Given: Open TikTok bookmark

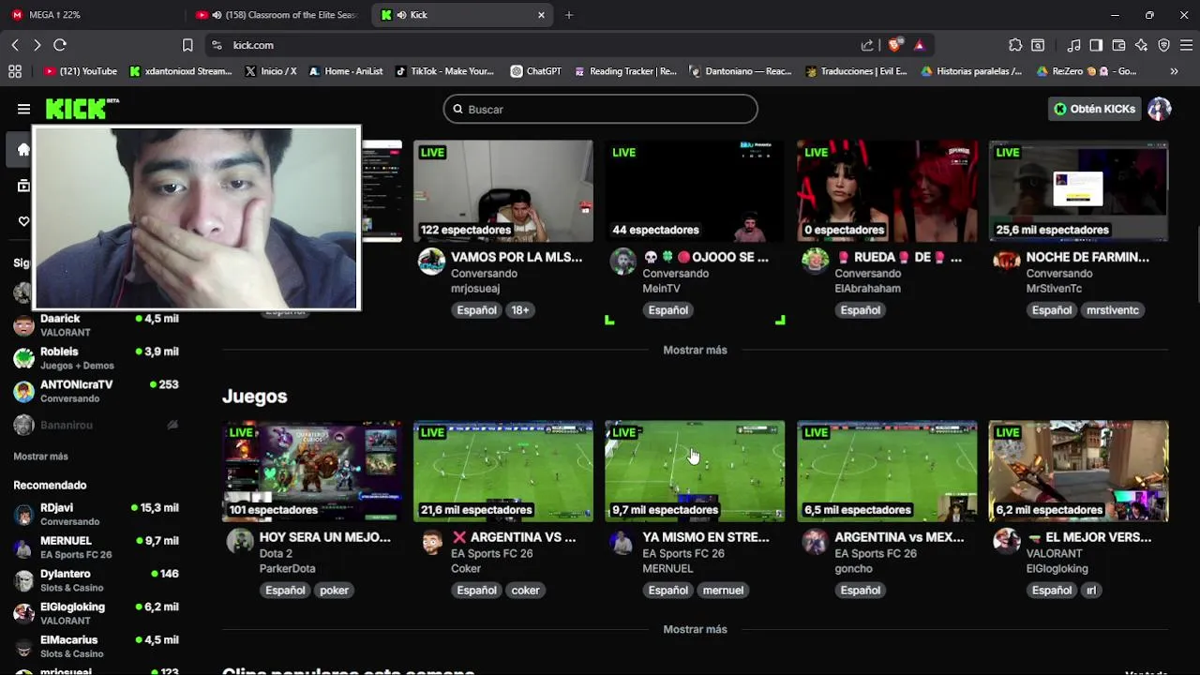Looking at the screenshot, I should tap(444, 71).
